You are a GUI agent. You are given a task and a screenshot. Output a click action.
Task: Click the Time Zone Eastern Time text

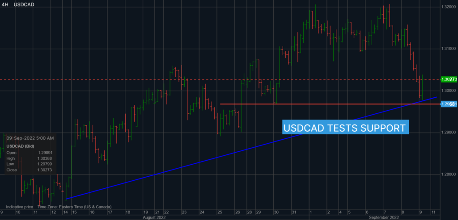75,207
